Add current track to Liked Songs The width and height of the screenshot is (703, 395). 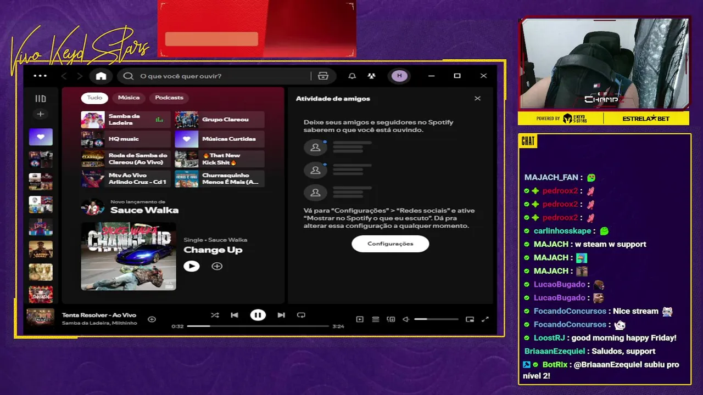click(x=152, y=319)
